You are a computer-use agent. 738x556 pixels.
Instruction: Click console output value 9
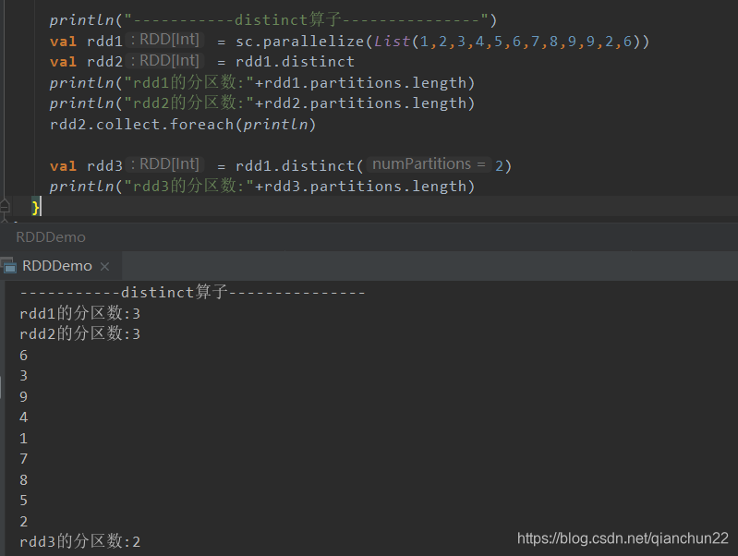pos(23,397)
